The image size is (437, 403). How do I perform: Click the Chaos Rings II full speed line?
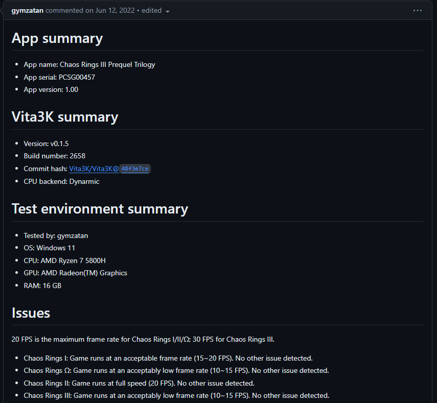point(139,383)
